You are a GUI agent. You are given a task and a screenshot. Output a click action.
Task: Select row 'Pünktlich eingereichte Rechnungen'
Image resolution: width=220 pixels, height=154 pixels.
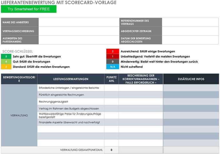coord(128,95)
